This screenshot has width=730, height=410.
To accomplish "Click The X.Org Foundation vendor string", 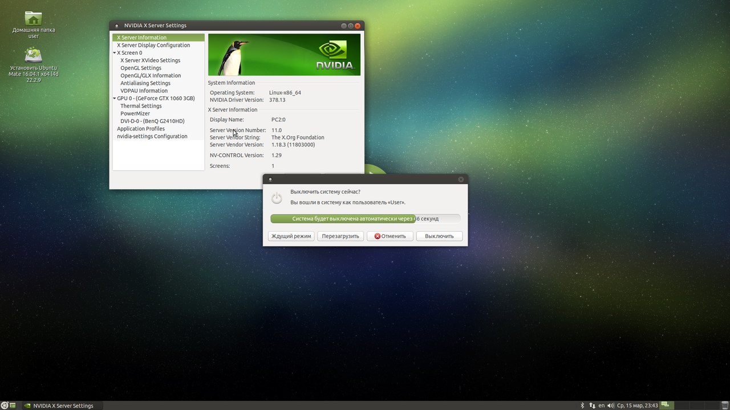I will (298, 137).
